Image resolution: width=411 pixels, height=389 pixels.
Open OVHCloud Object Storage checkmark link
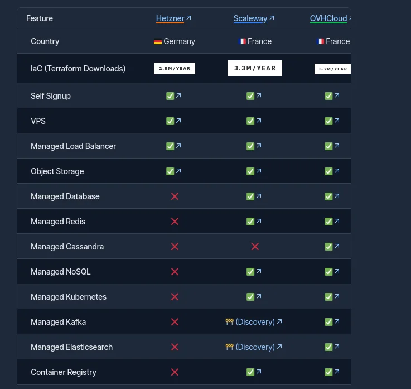tap(332, 171)
